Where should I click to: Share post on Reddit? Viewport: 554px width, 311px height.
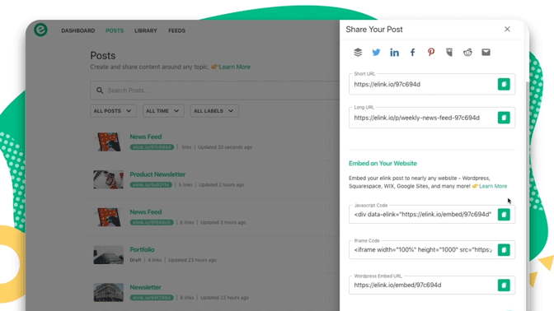(x=467, y=52)
